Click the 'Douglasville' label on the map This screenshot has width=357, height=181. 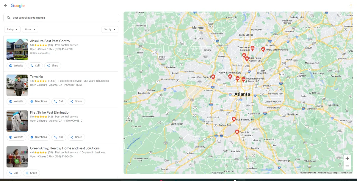pos(145,93)
